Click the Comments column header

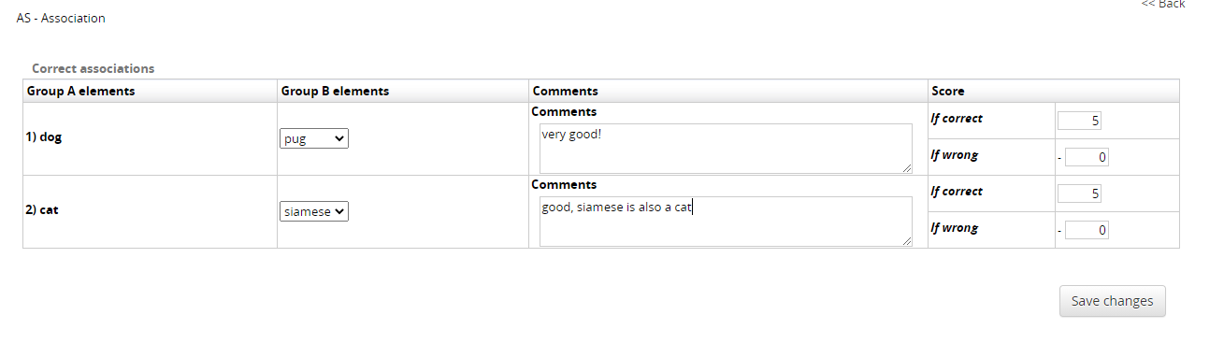tap(565, 91)
